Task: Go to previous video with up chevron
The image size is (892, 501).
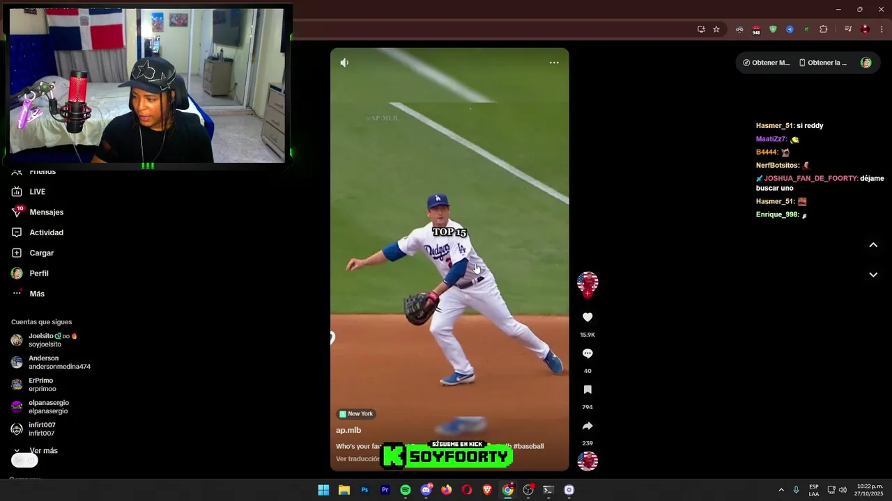Action: (873, 245)
